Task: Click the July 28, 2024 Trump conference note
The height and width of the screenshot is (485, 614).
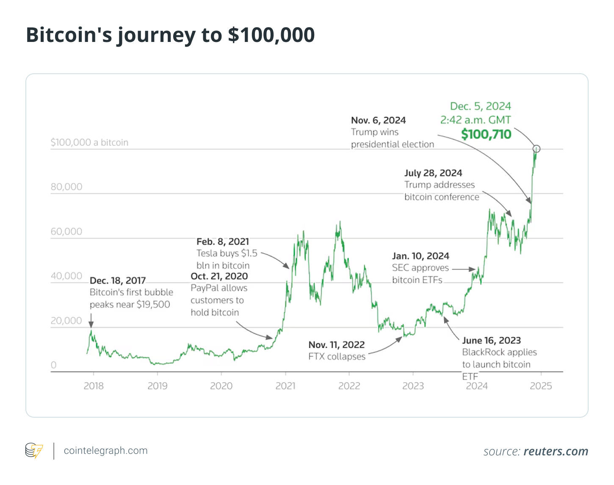Action: click(441, 185)
